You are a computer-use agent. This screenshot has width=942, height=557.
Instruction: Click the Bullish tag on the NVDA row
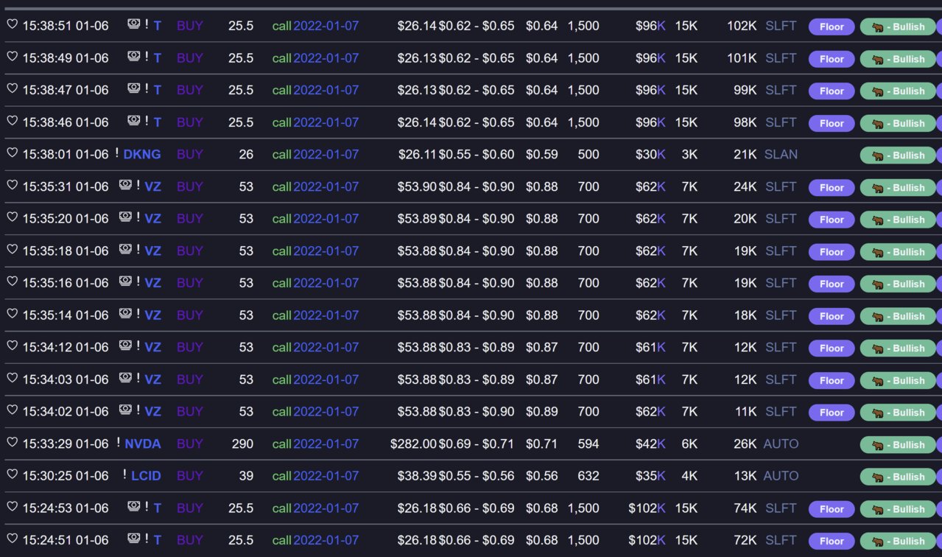coord(898,445)
